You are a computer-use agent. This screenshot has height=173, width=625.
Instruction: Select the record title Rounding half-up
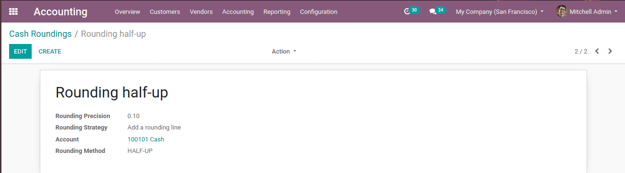[112, 93]
